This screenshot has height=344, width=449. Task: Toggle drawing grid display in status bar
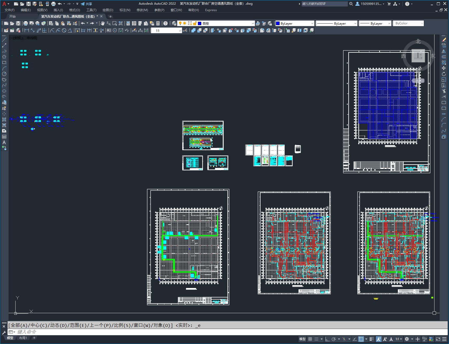pos(310,339)
